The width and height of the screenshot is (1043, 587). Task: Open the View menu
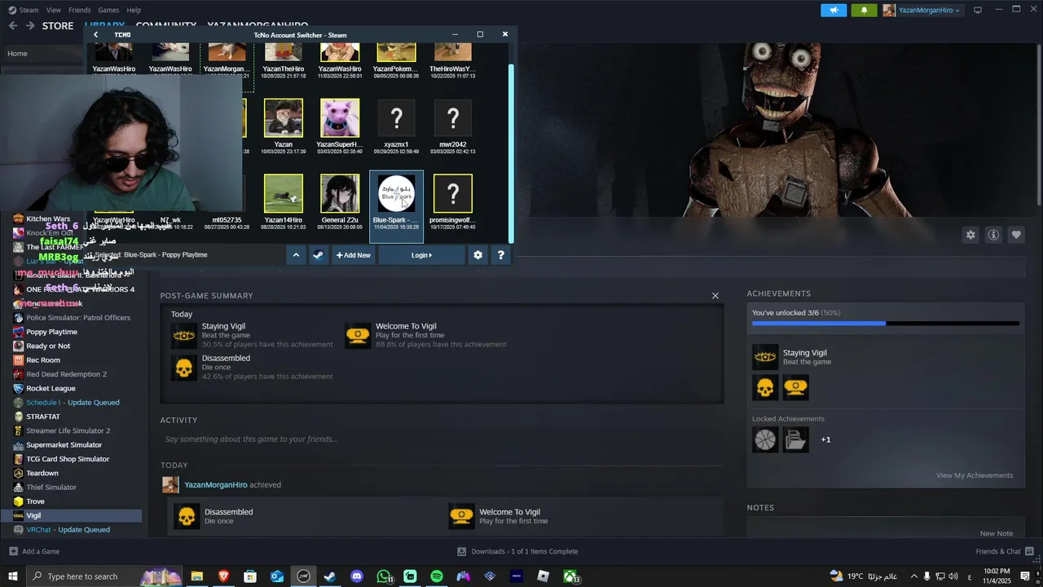tap(54, 10)
